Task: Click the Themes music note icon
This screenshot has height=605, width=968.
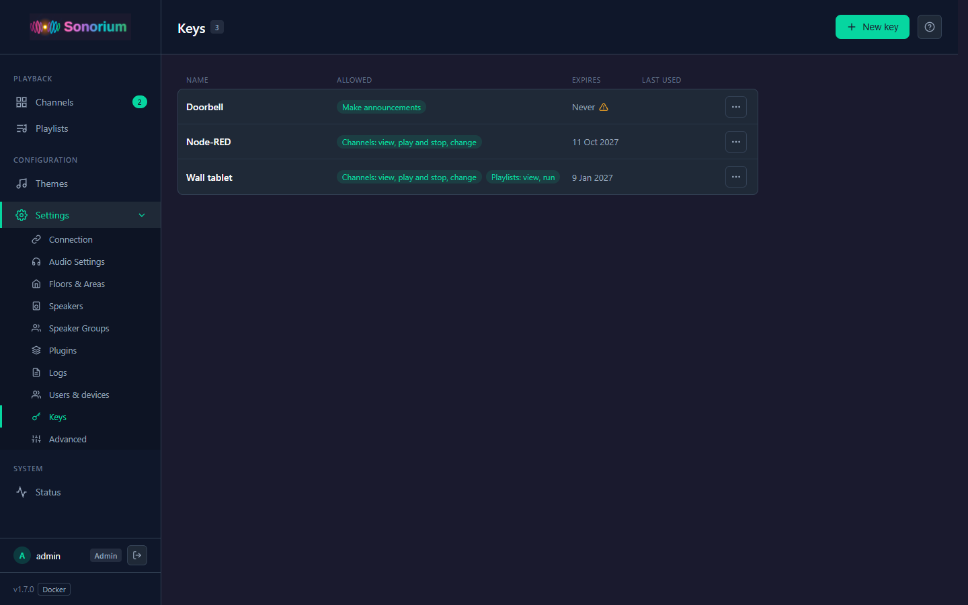Action: (x=22, y=184)
